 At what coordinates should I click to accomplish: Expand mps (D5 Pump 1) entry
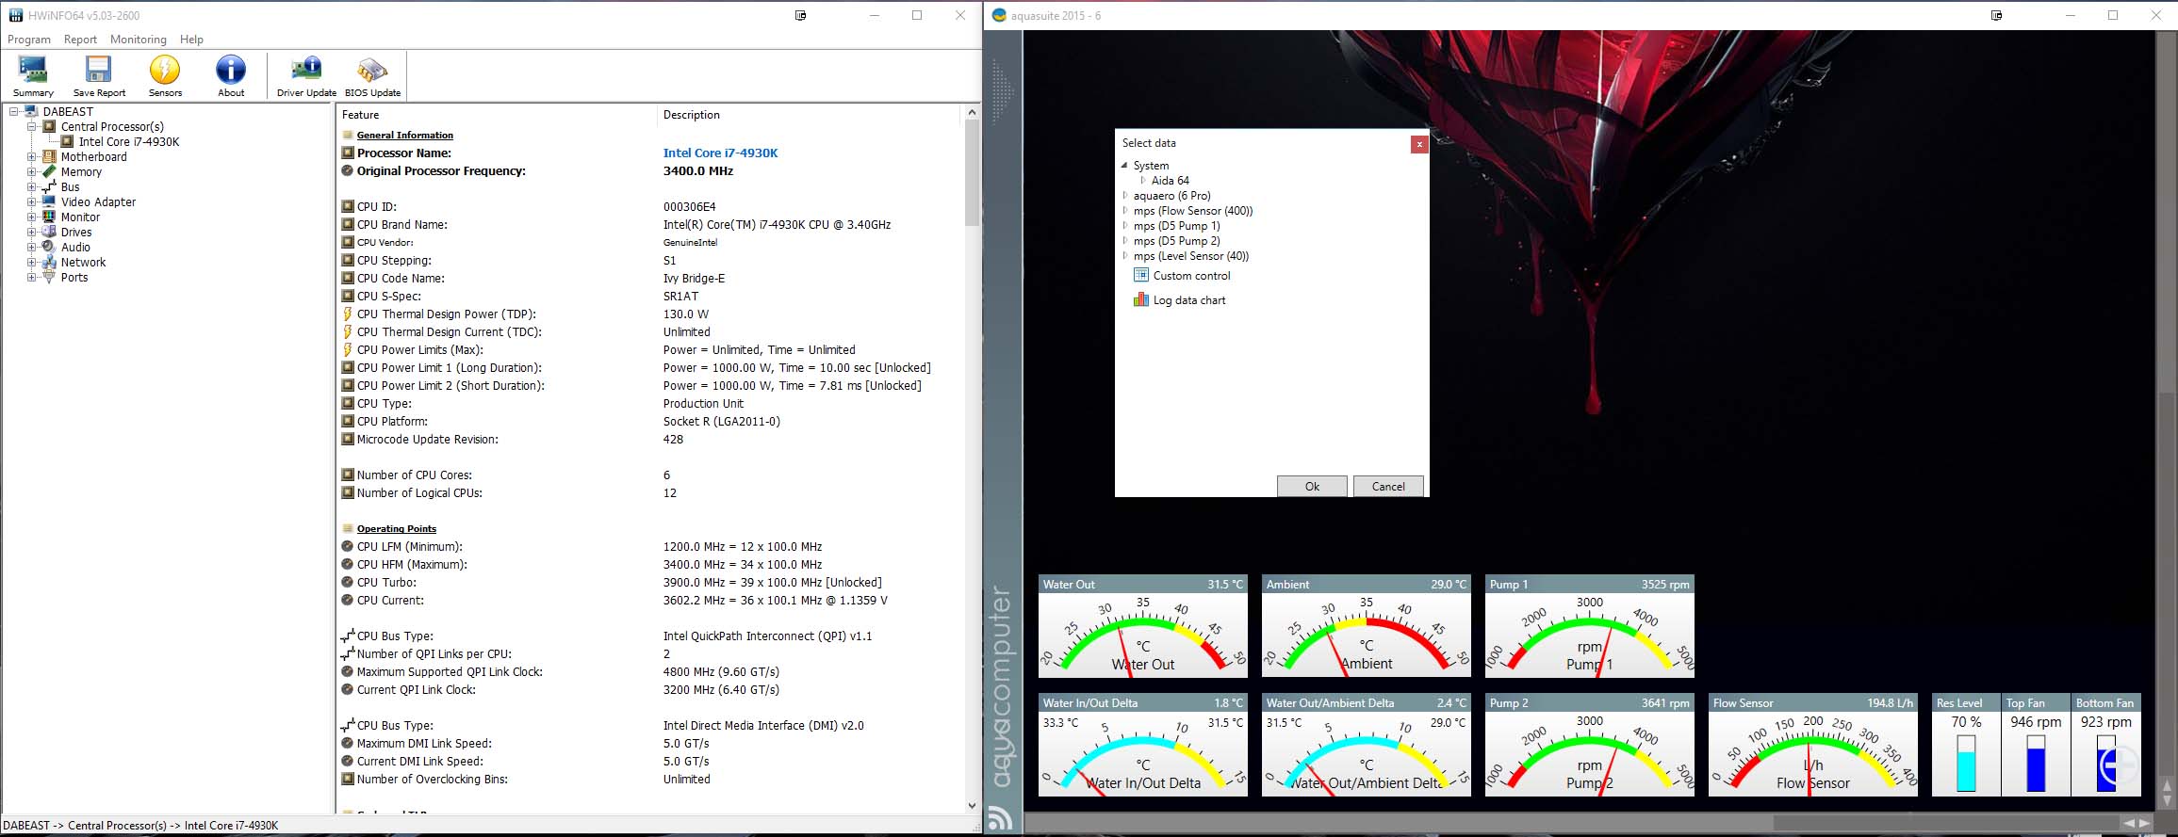click(1125, 226)
